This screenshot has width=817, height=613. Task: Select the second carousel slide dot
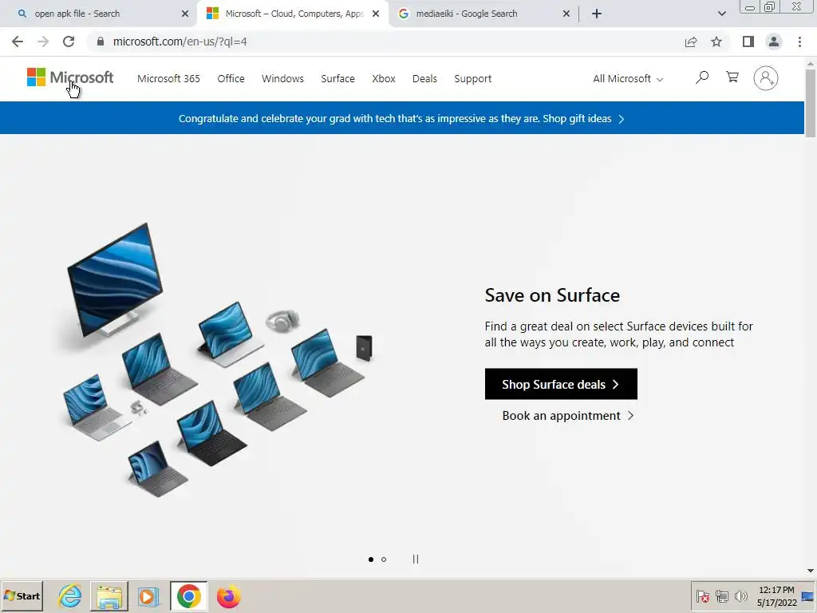(384, 560)
